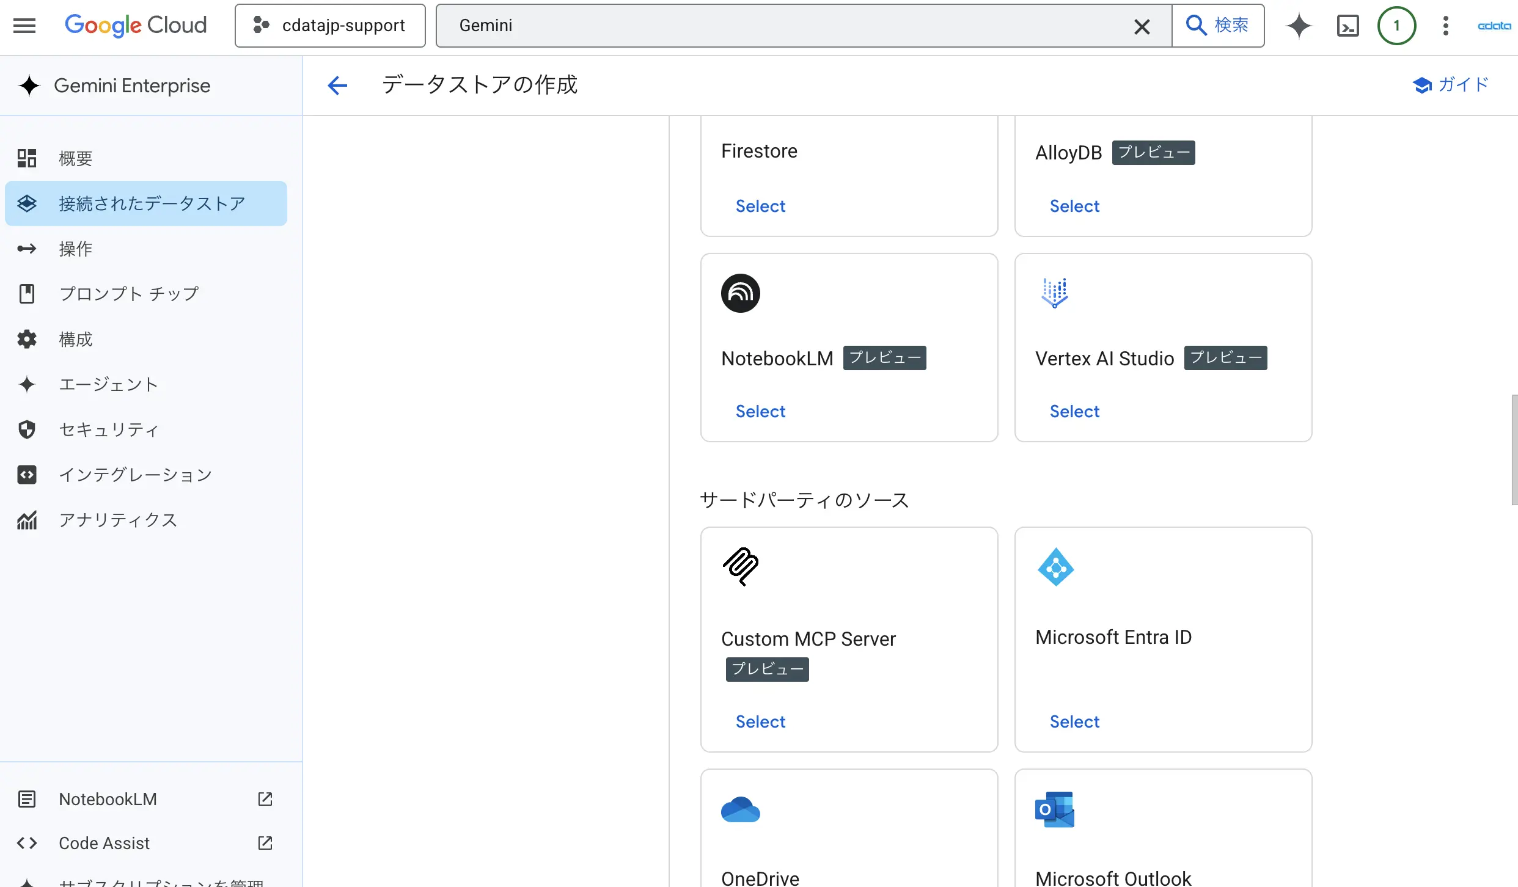Click the Custom MCP Server logo
Screen dimensions: 1518x887
(x=741, y=566)
